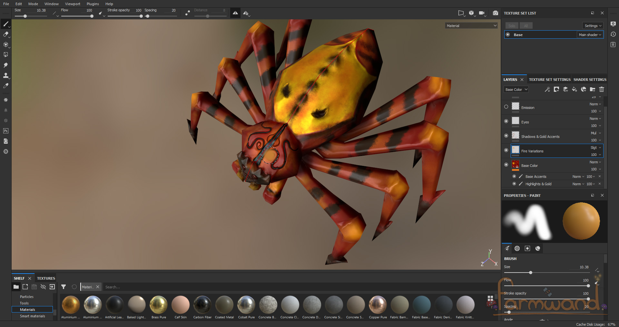Click the shelf grid view button

(x=490, y=298)
